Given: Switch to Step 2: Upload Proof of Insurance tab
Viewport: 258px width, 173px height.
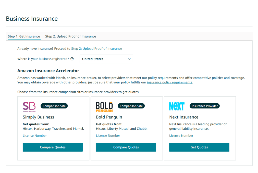Looking at the screenshot, I should (71, 36).
